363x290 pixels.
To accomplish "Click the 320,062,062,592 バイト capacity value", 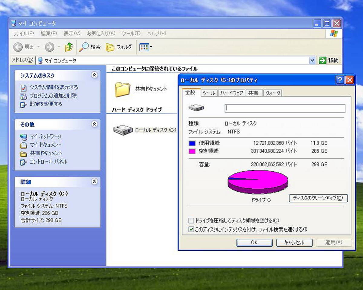I will [x=274, y=165].
